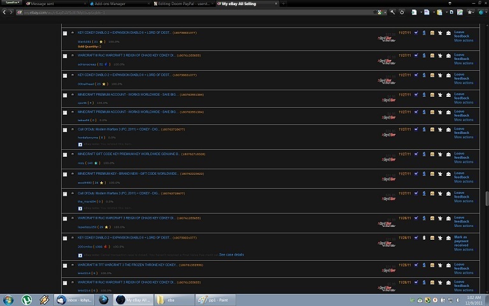489x306 pixels.
Task: Open the eba folder in the taskbar
Action: click(x=174, y=300)
